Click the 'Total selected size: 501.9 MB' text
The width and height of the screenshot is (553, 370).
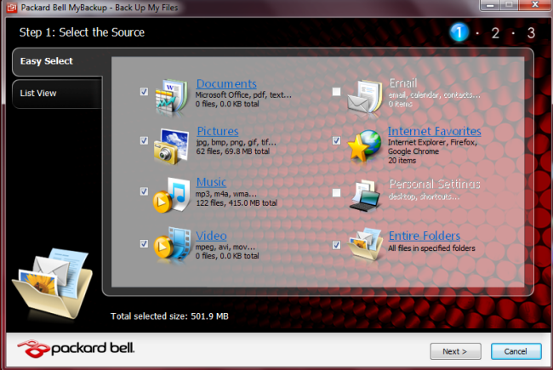coord(169,316)
